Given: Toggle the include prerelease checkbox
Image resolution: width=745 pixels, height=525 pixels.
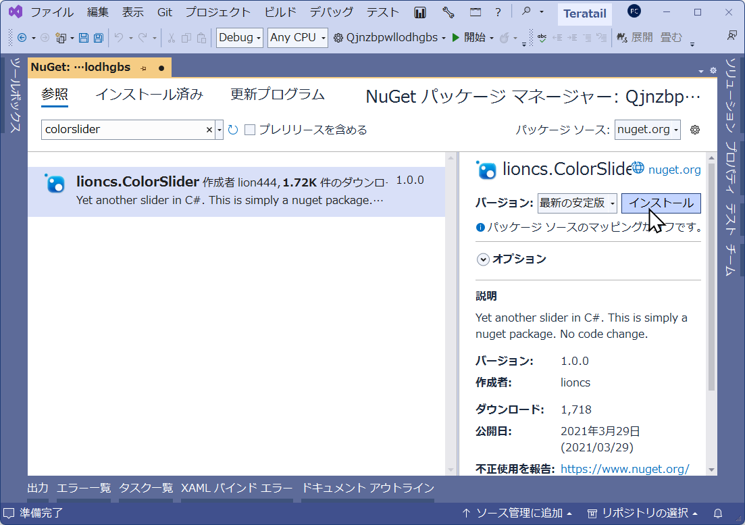Looking at the screenshot, I should coord(250,130).
